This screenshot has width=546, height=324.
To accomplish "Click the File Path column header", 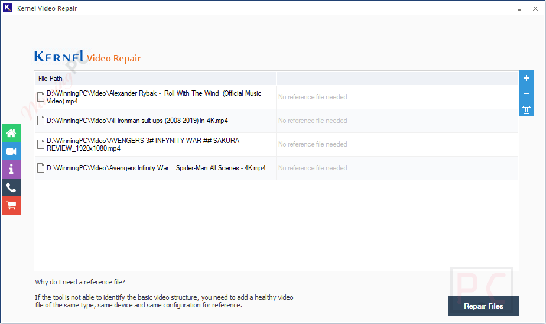I will (155, 79).
